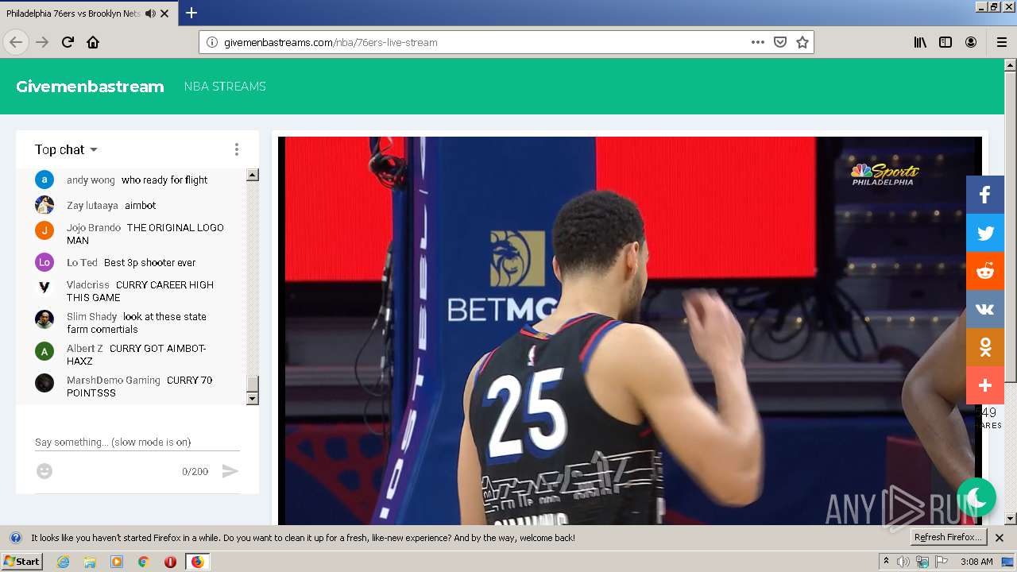The height and width of the screenshot is (572, 1017).
Task: Switch to Firefox taskbar button
Action: (x=197, y=562)
